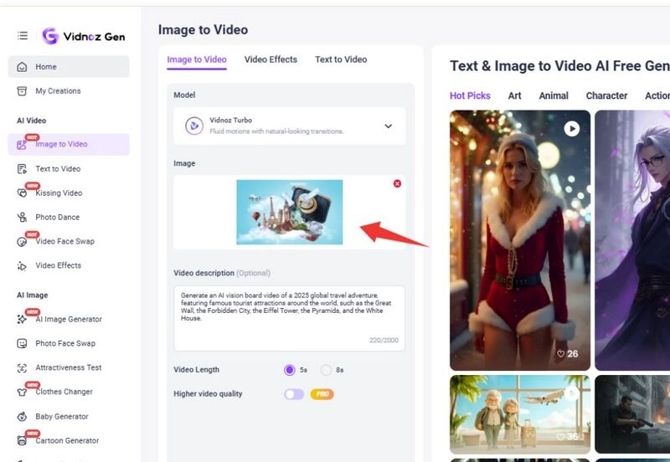Select Animal category tab
The image size is (670, 462).
(x=554, y=95)
